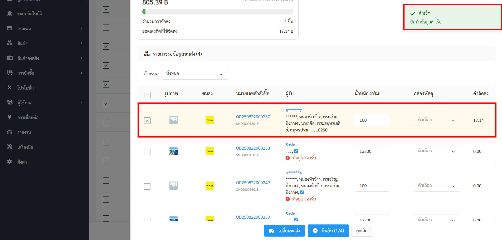Open order link OD250822000238
The height and width of the screenshot is (240, 502).
pyautogui.click(x=253, y=148)
